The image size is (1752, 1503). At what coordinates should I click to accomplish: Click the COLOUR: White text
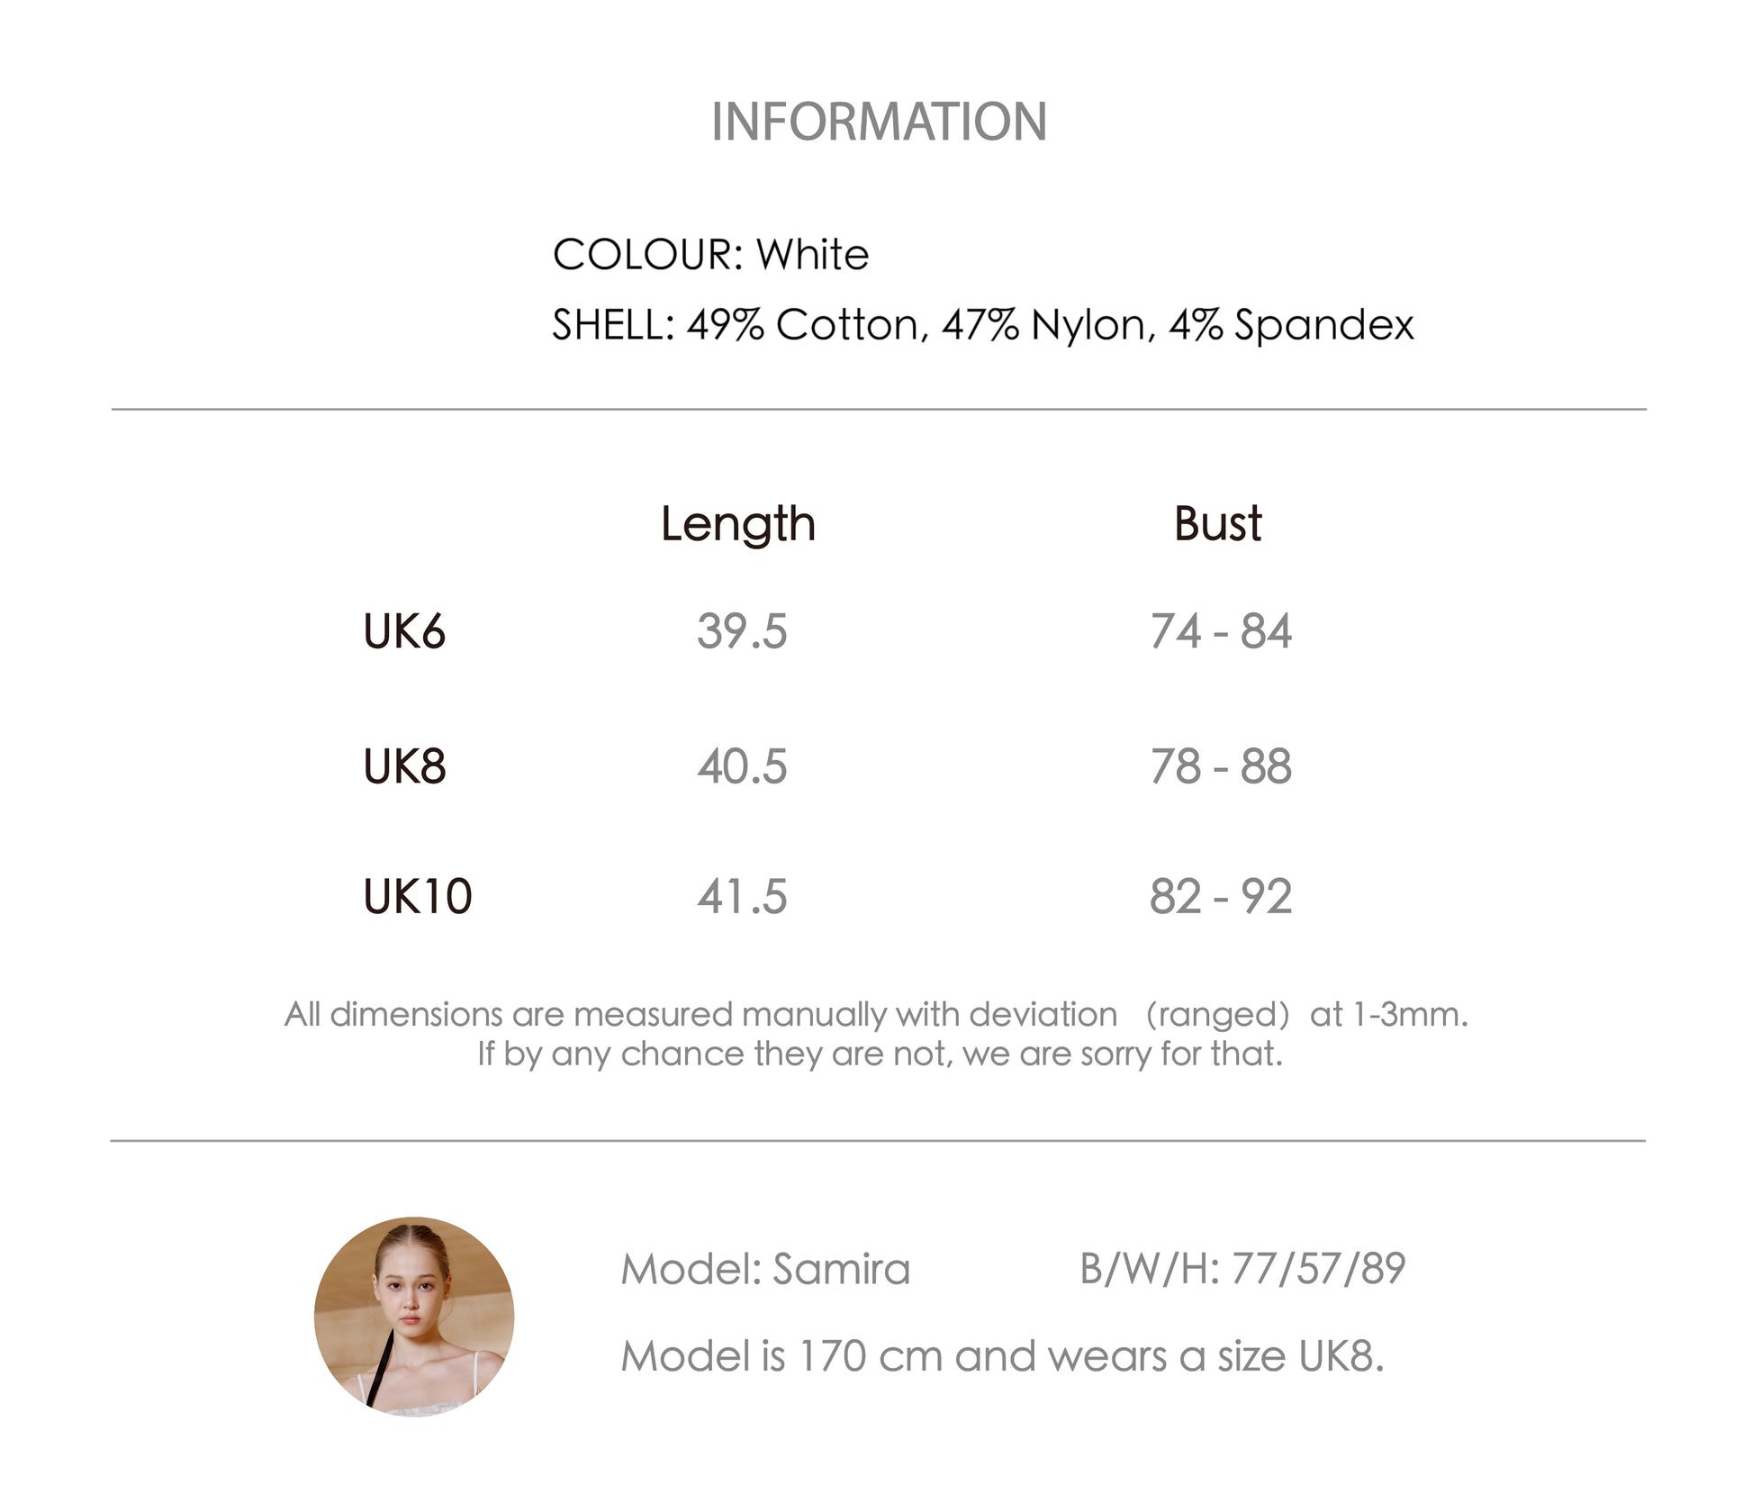(x=710, y=255)
